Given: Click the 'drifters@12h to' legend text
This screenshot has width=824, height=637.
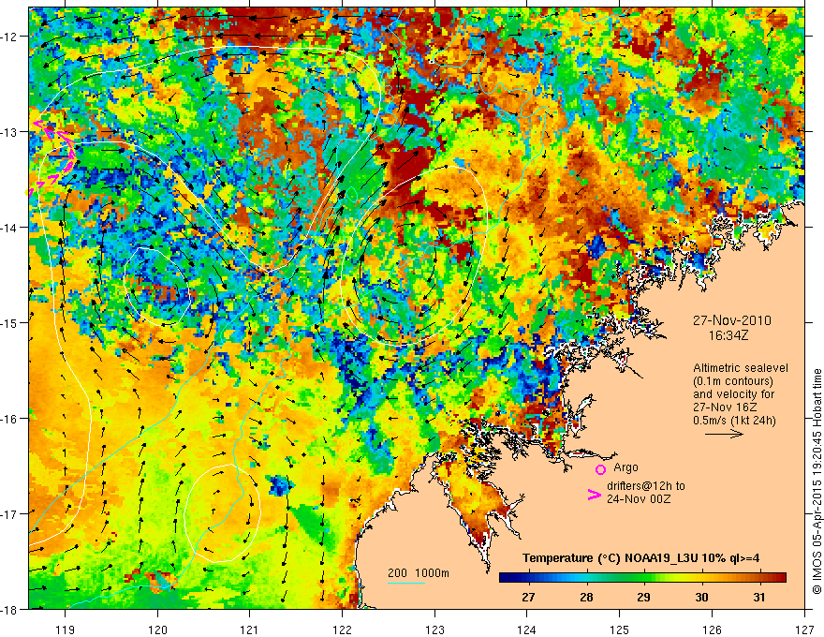Looking at the screenshot, I should pyautogui.click(x=646, y=486).
